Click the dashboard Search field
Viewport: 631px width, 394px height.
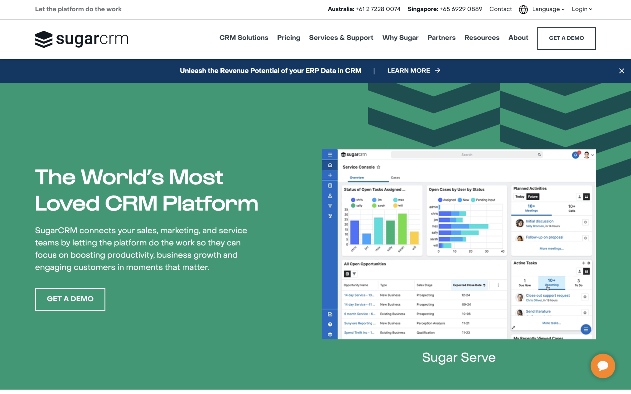[467, 154]
